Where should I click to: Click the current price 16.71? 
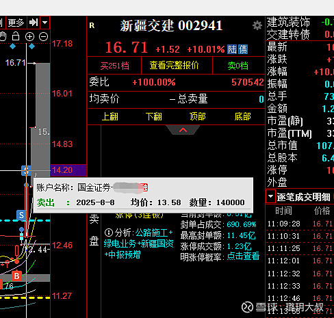click(x=127, y=47)
